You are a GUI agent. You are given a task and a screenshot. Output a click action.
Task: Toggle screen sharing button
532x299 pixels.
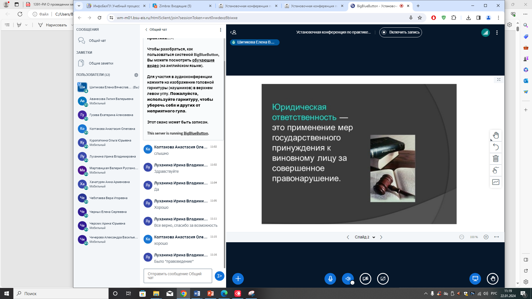tap(383, 279)
